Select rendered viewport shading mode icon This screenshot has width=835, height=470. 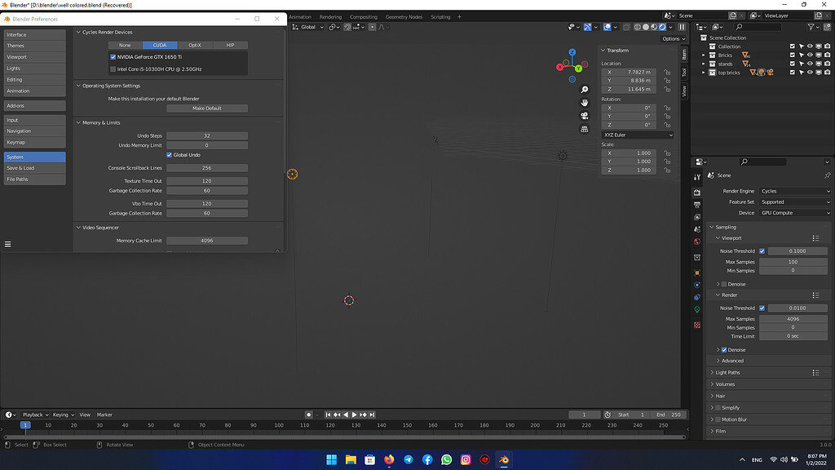(x=662, y=27)
